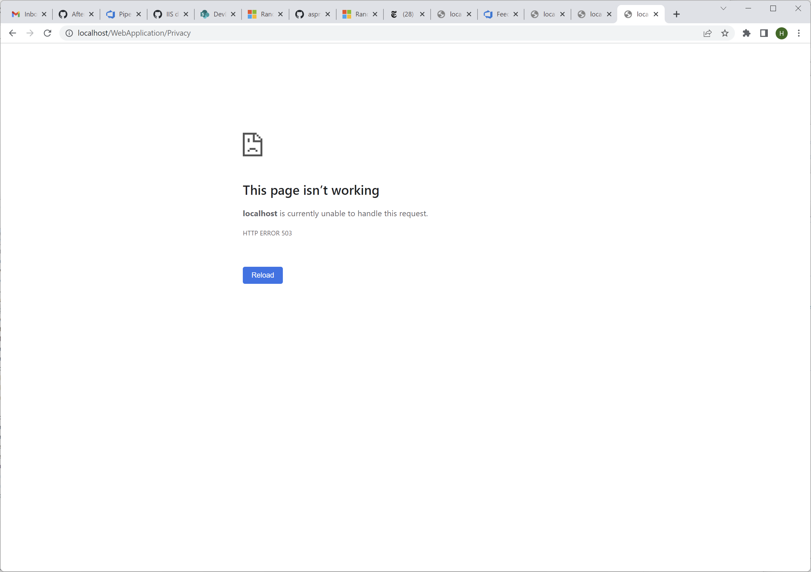Select the New York Times (28) tab
Viewport: 811px width, 572px height.
pyautogui.click(x=403, y=14)
